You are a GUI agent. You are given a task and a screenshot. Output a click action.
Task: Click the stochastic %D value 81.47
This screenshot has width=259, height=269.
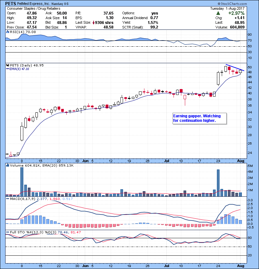click(x=75, y=232)
